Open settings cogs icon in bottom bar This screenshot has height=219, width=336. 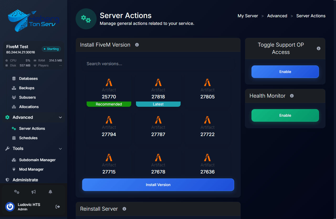pos(17,192)
